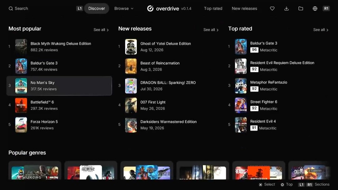Open Beast of Reincarnation cover
Viewport: 338px width, 190px height.
[x=131, y=66]
